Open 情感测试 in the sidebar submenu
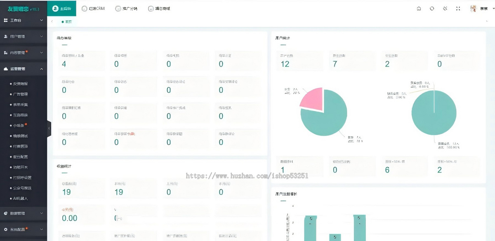This screenshot has height=241, width=495. click(x=21, y=136)
